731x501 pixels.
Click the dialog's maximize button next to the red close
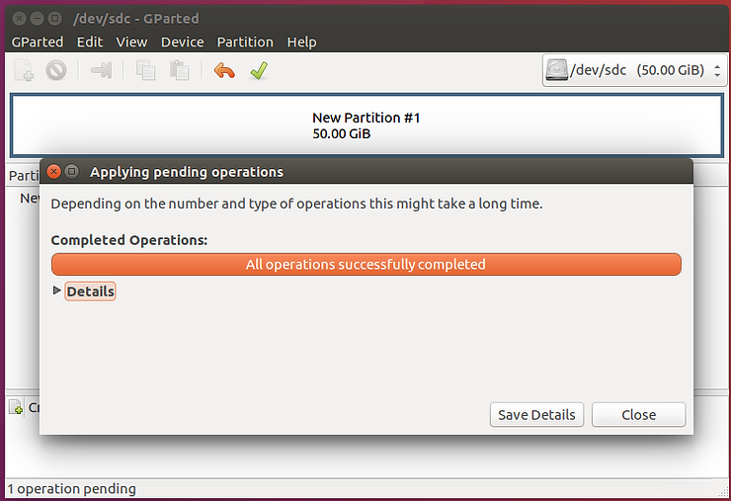coord(71,172)
